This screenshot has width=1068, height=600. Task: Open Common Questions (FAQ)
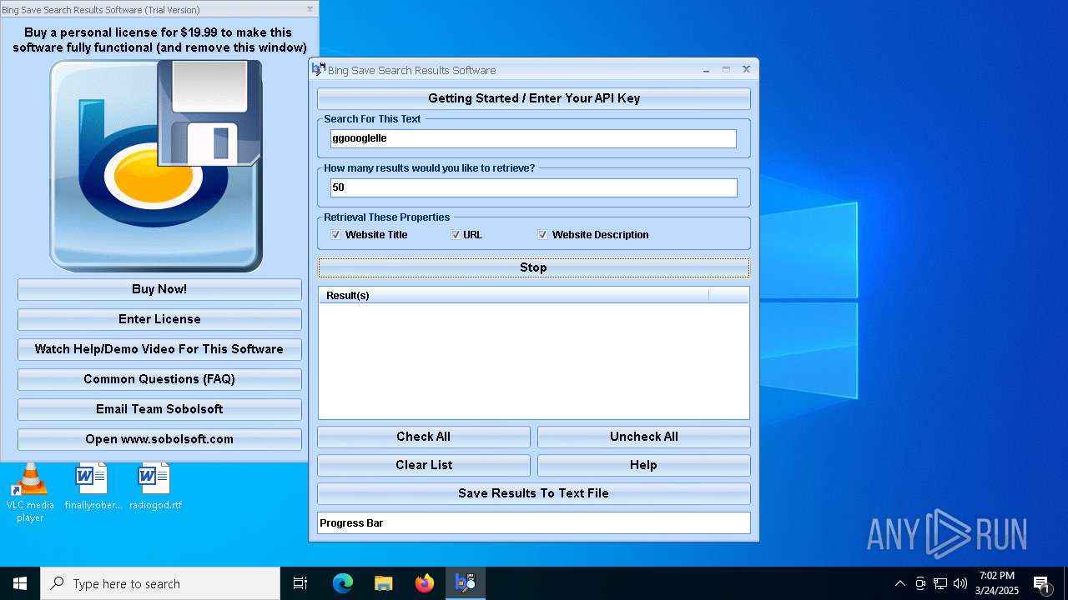pos(159,379)
